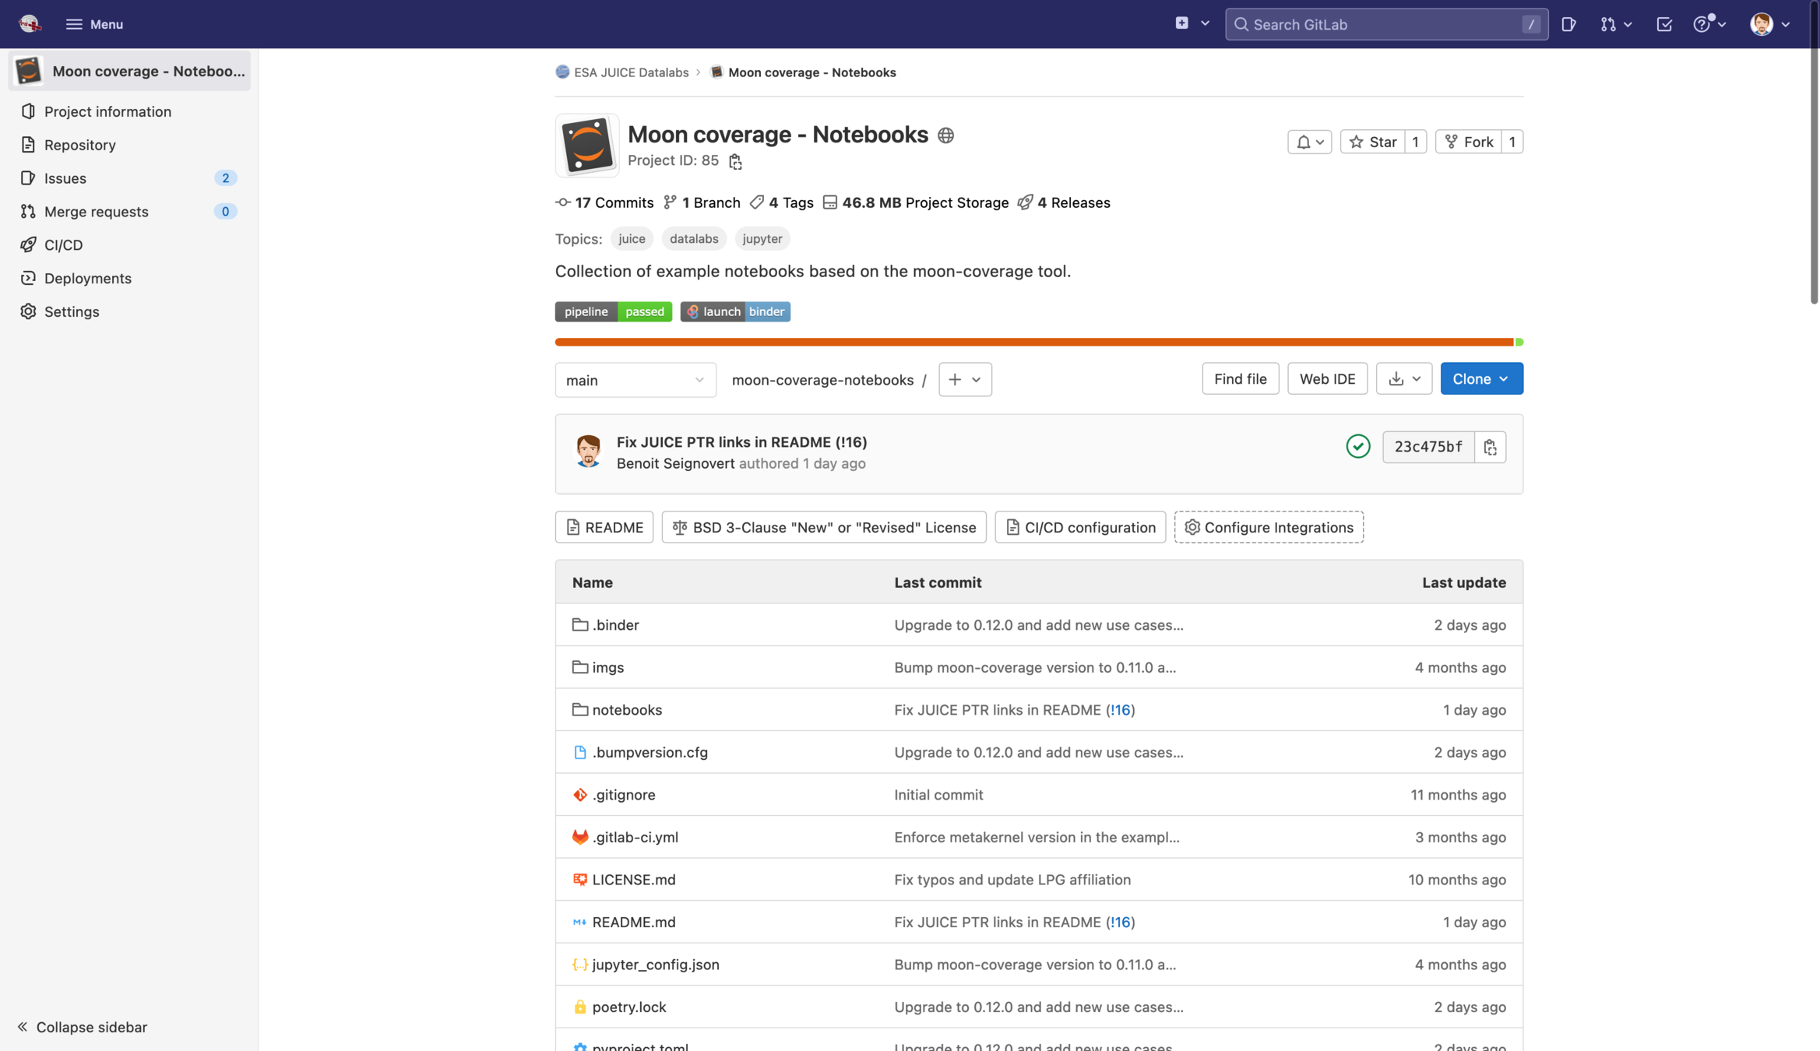
Task: Click the launch binder badge
Action: click(x=735, y=311)
